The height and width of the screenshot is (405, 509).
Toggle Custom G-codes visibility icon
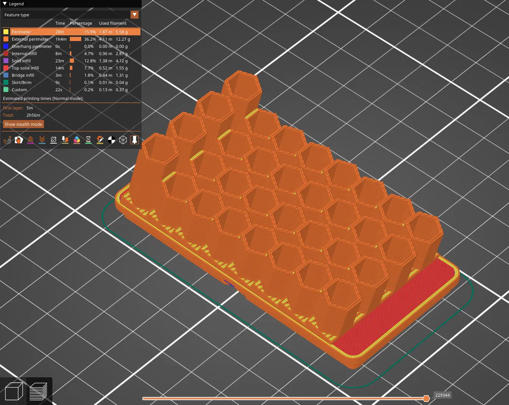100,140
